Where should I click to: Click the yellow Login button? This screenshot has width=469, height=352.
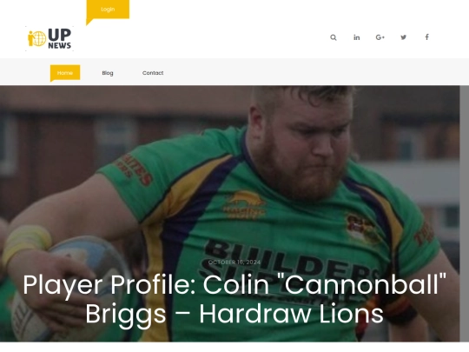[x=108, y=10]
